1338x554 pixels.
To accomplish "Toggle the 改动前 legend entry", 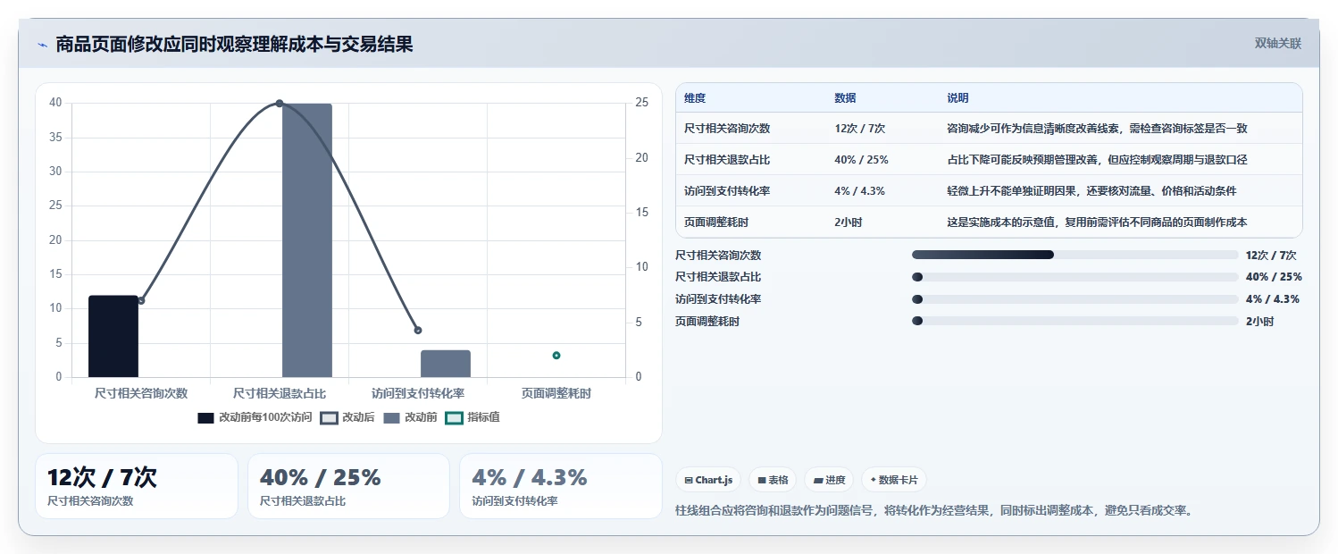I will 410,417.
